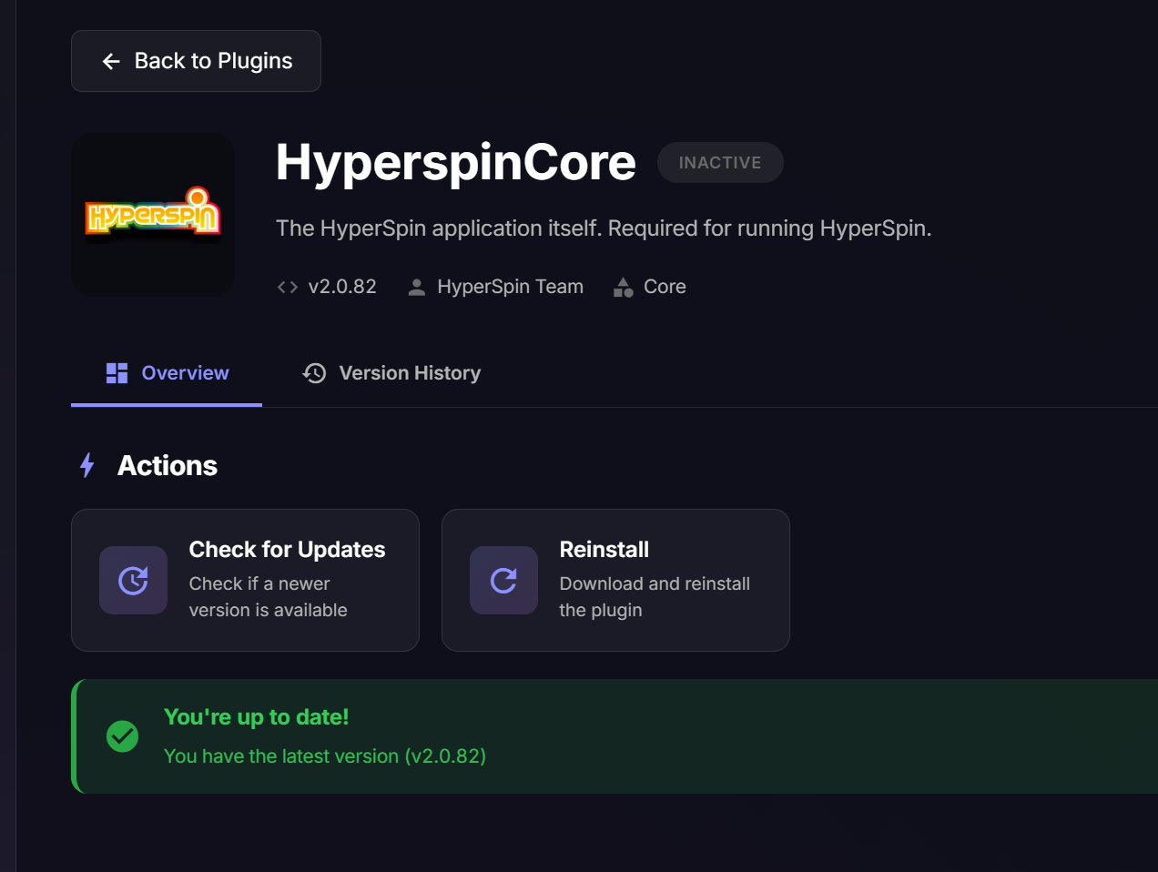Click the v2.0.82 version label
Screen dimensions: 1158x872
point(342,287)
